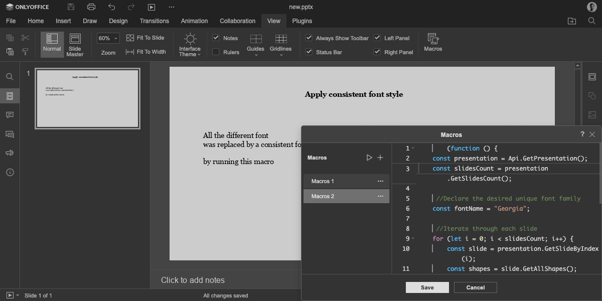Image resolution: width=602 pixels, height=301 pixels.
Task: Open file location icon
Action: point(572,21)
